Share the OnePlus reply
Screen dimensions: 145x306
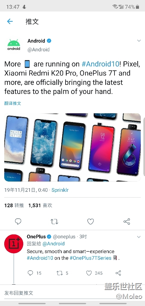(x=118, y=273)
